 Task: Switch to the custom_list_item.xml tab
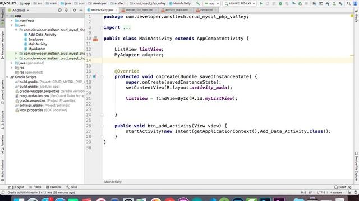pyautogui.click(x=139, y=10)
